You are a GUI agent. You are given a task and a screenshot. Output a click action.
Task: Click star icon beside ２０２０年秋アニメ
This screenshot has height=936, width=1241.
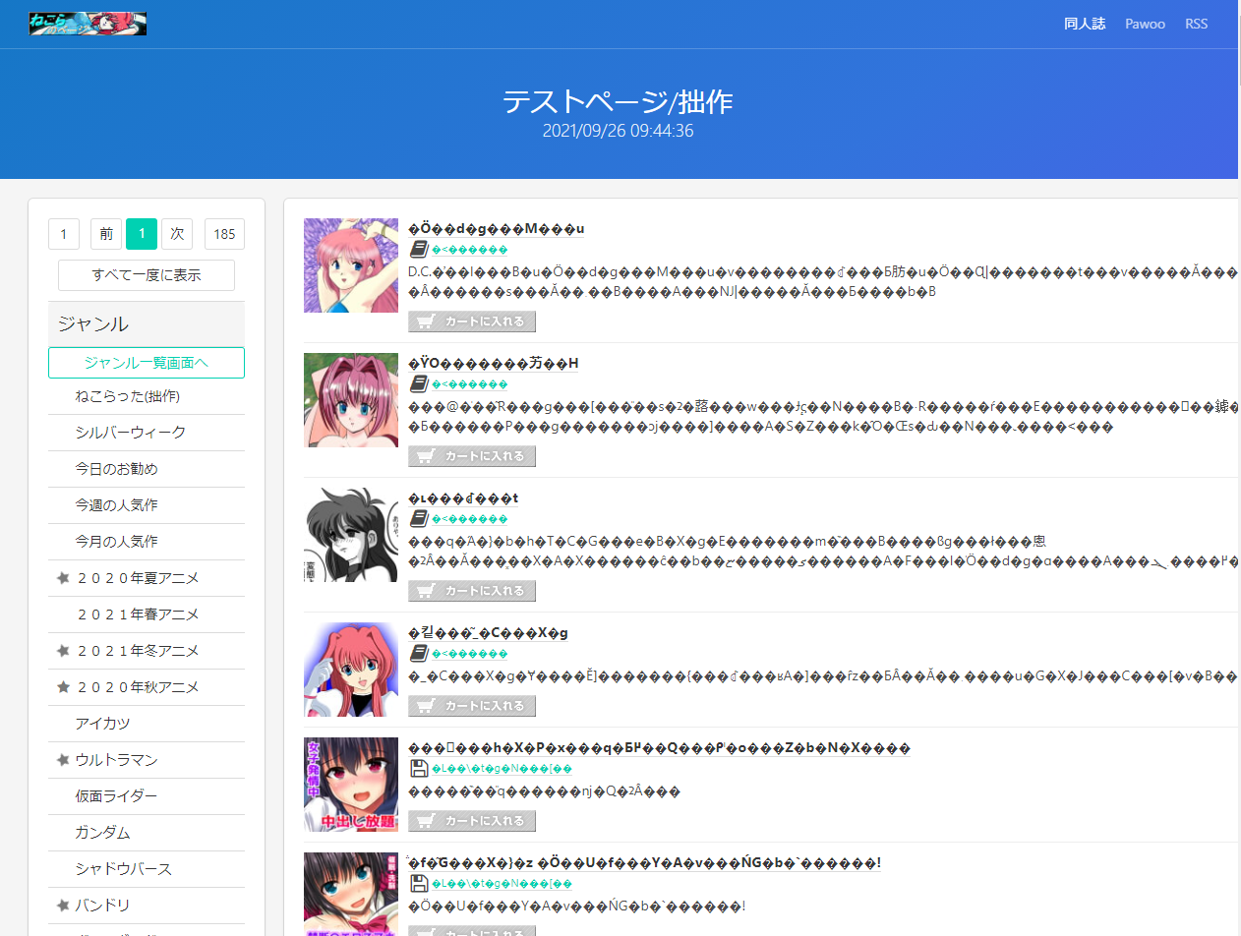(x=64, y=687)
